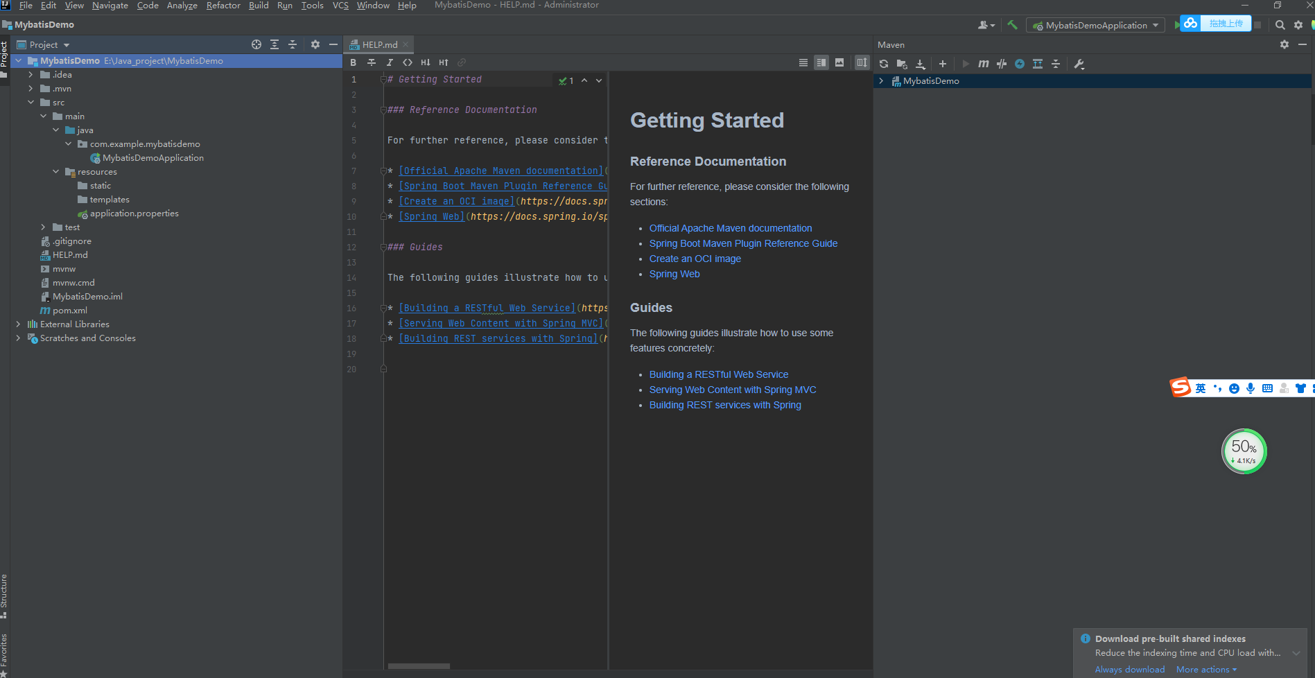Image resolution: width=1315 pixels, height=678 pixels.
Task: Build project with hammer icon
Action: 1012,25
